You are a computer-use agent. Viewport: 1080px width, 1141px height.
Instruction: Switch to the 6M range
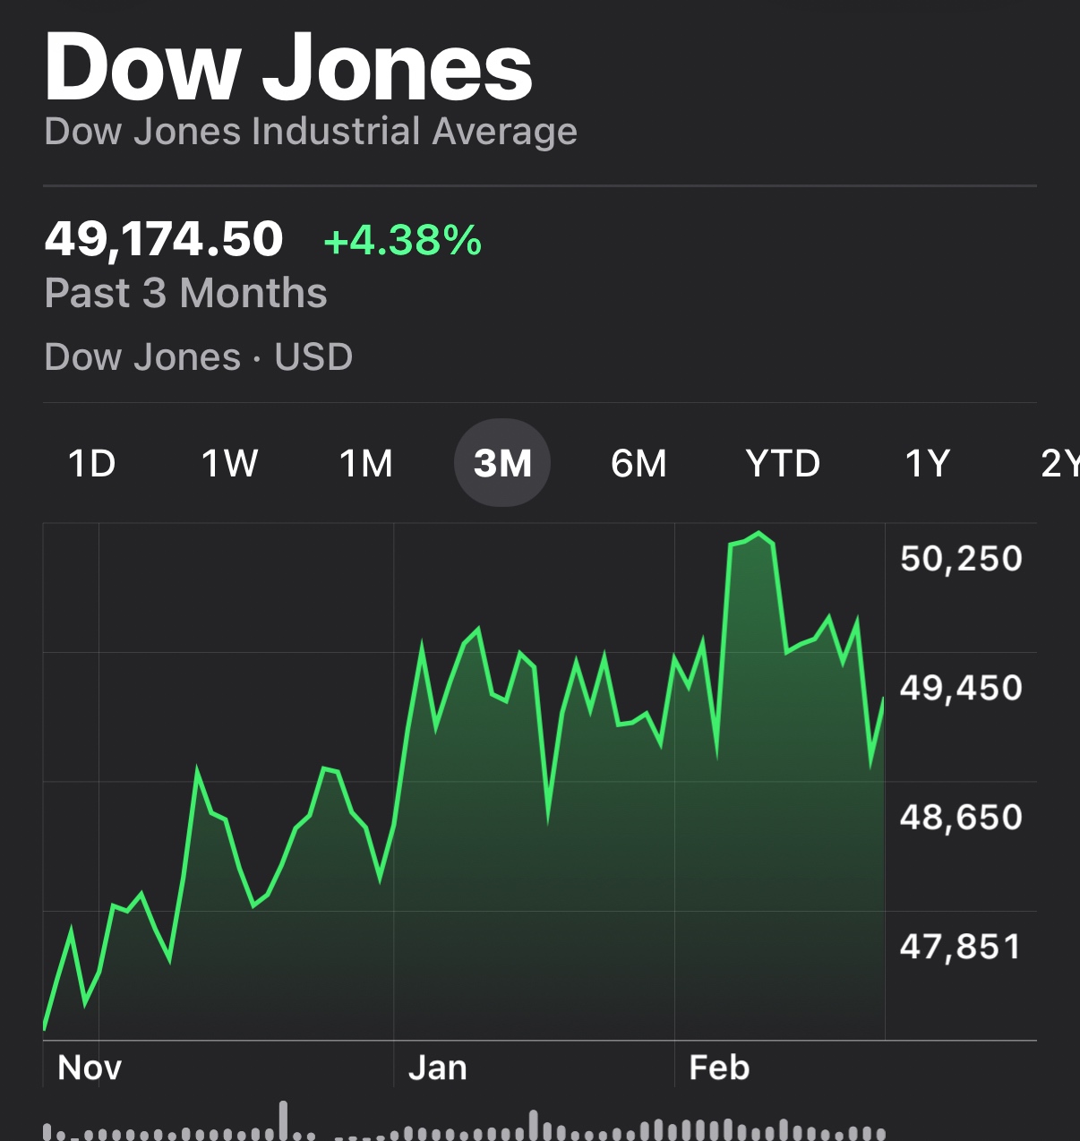(x=639, y=464)
